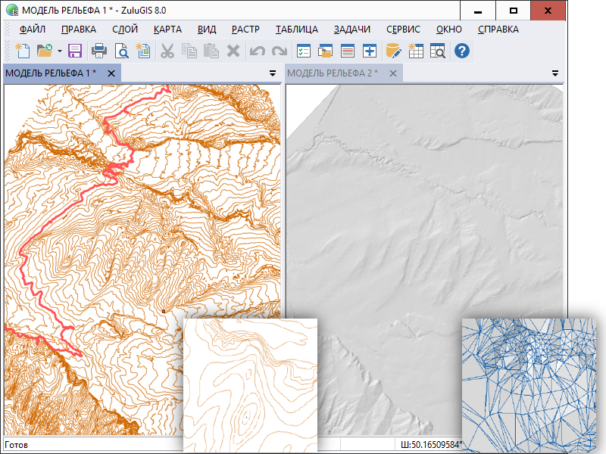
Task: Close the МОДЕЛЬ РЕЛЬЕФА 1 tab
Action: [111, 73]
